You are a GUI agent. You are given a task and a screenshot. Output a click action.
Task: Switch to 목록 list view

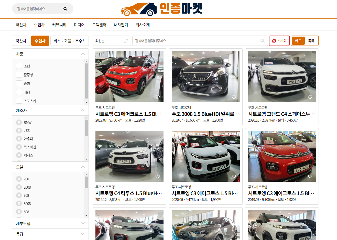311,41
